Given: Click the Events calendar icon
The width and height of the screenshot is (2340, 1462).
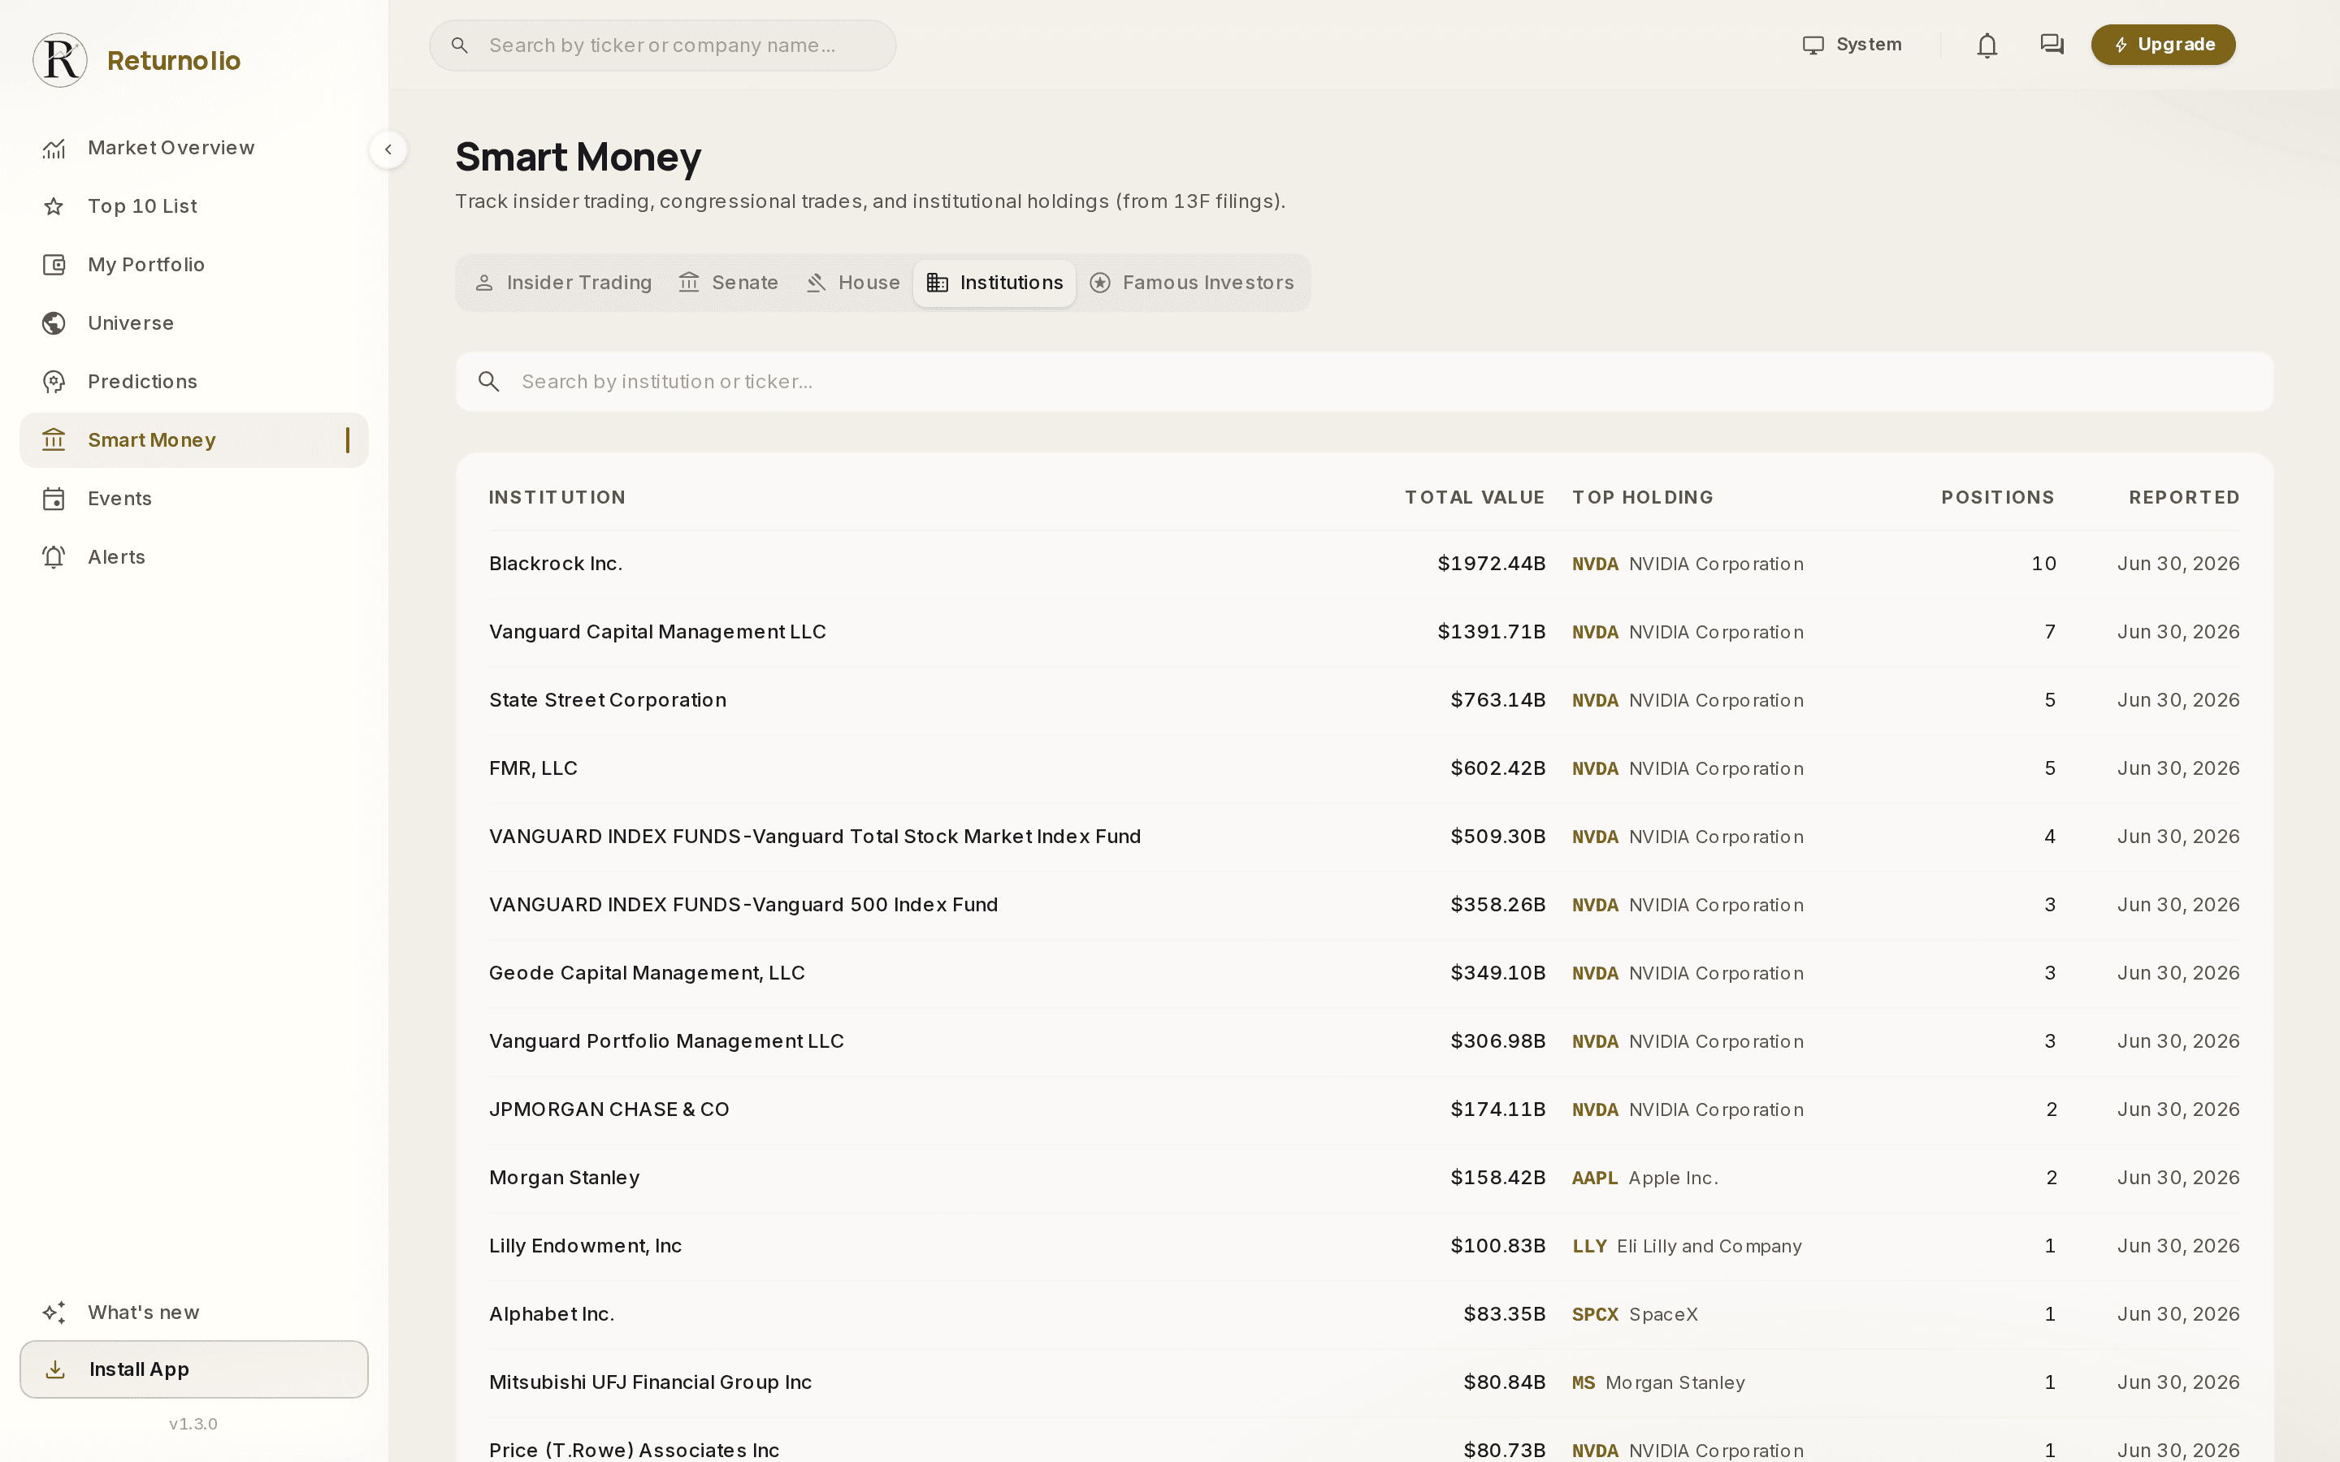Looking at the screenshot, I should (x=54, y=499).
